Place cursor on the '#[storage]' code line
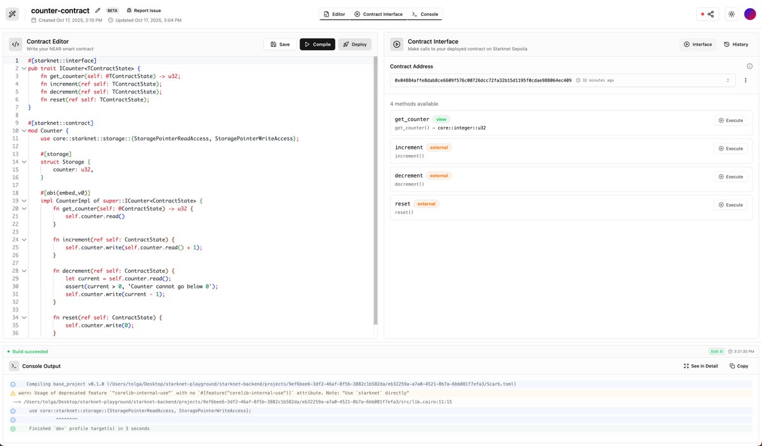Image resolution: width=762 pixels, height=446 pixels. click(x=56, y=154)
